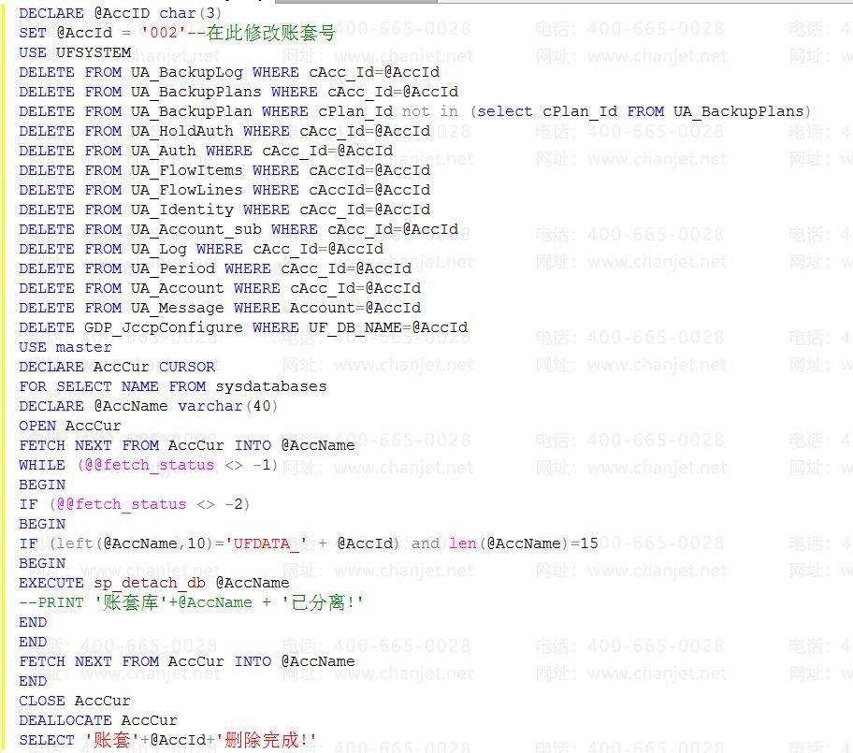Click the UA_Period delete statement

tap(215, 268)
